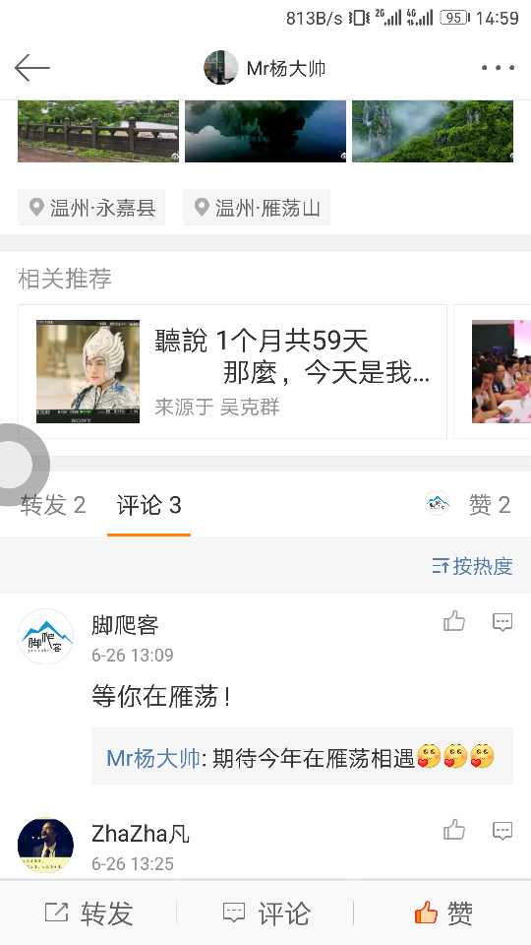The height and width of the screenshot is (945, 531).
Task: Open Mr杨大帅 profile avatar in header
Action: click(x=220, y=68)
